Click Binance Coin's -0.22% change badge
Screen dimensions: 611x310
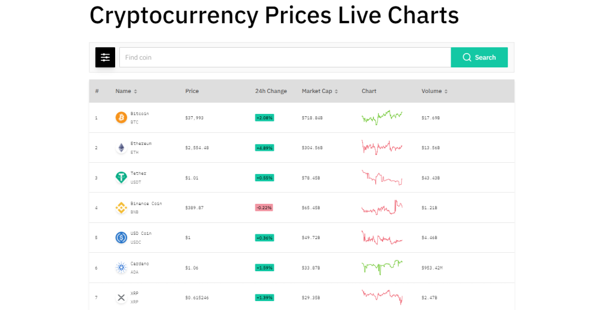tap(264, 207)
